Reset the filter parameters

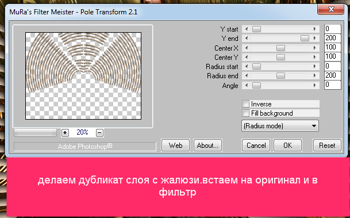[327, 146]
